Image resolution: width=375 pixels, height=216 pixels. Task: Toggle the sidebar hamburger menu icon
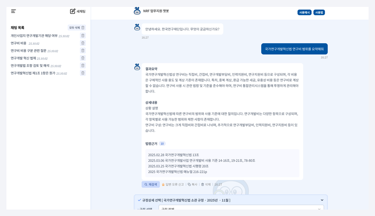13,11
